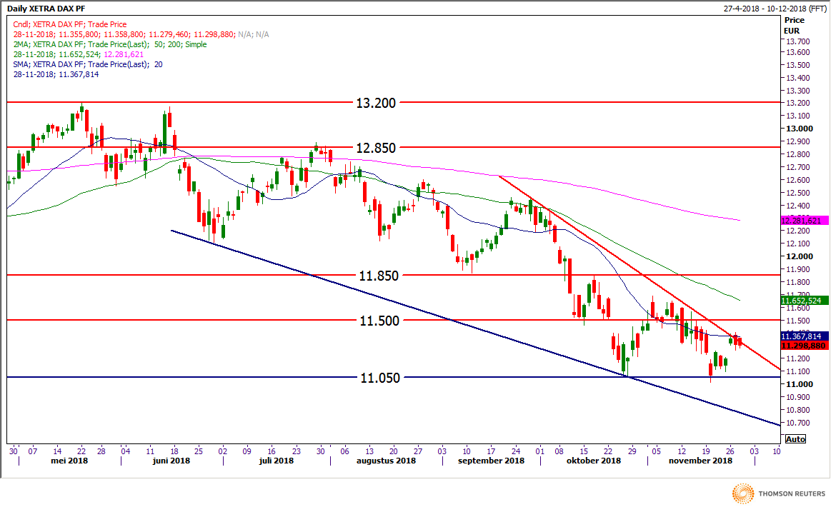Click the juni 2018 month on time axis
This screenshot has height=507, width=831.
[171, 461]
